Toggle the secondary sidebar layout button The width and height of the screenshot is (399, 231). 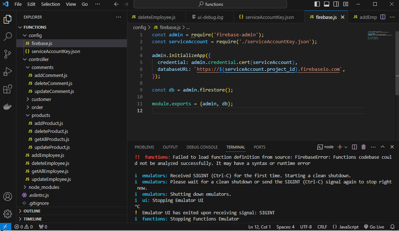(x=336, y=4)
